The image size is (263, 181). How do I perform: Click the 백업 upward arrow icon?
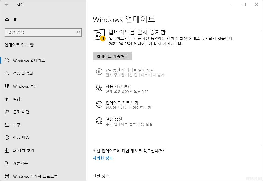(x=7, y=99)
